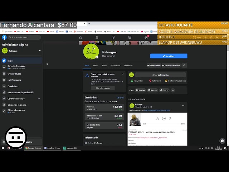Switch to the Información tab
229x172 pixels.
click(115, 66)
